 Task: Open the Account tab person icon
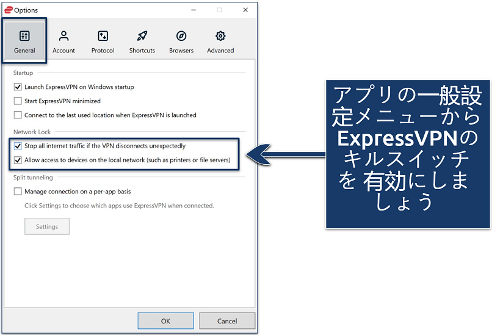click(x=63, y=36)
